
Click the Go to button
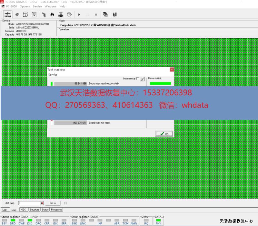53,203
